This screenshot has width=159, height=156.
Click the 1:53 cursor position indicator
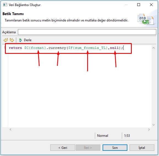coord(127,136)
